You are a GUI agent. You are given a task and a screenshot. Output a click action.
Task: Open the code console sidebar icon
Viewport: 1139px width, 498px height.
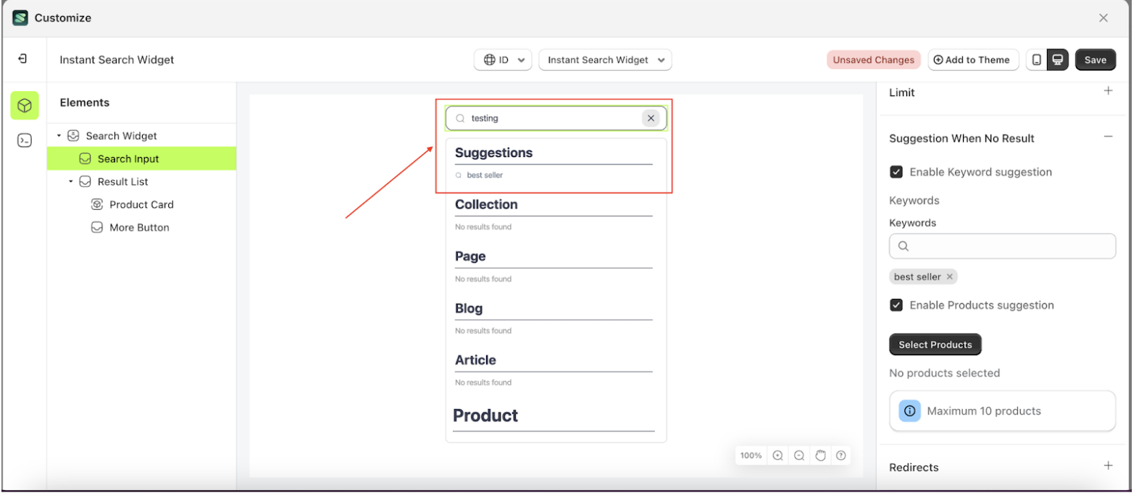click(25, 140)
